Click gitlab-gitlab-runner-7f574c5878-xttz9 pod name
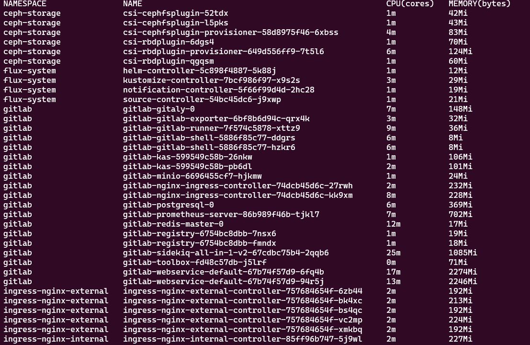Image resolution: width=530 pixels, height=345 pixels. coord(211,128)
